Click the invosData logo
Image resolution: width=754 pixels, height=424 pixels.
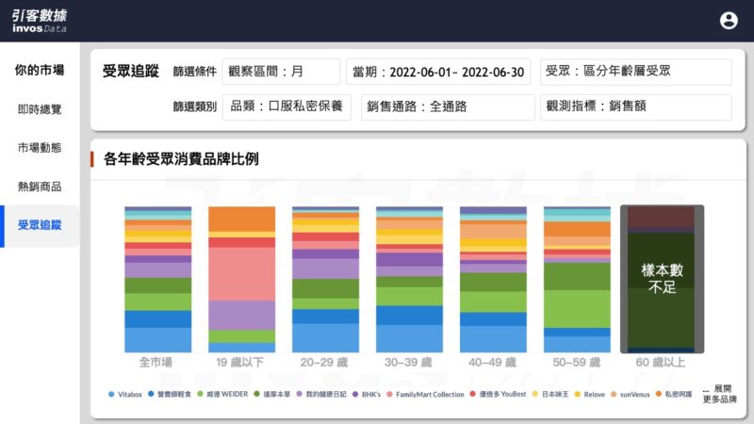40,21
